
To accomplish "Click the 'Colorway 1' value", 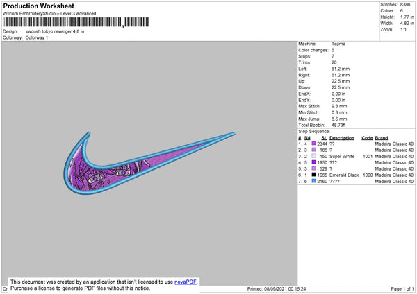I will [37, 37].
